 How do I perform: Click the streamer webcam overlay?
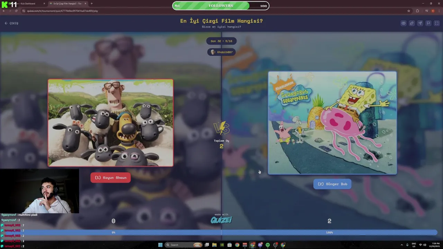point(39,191)
